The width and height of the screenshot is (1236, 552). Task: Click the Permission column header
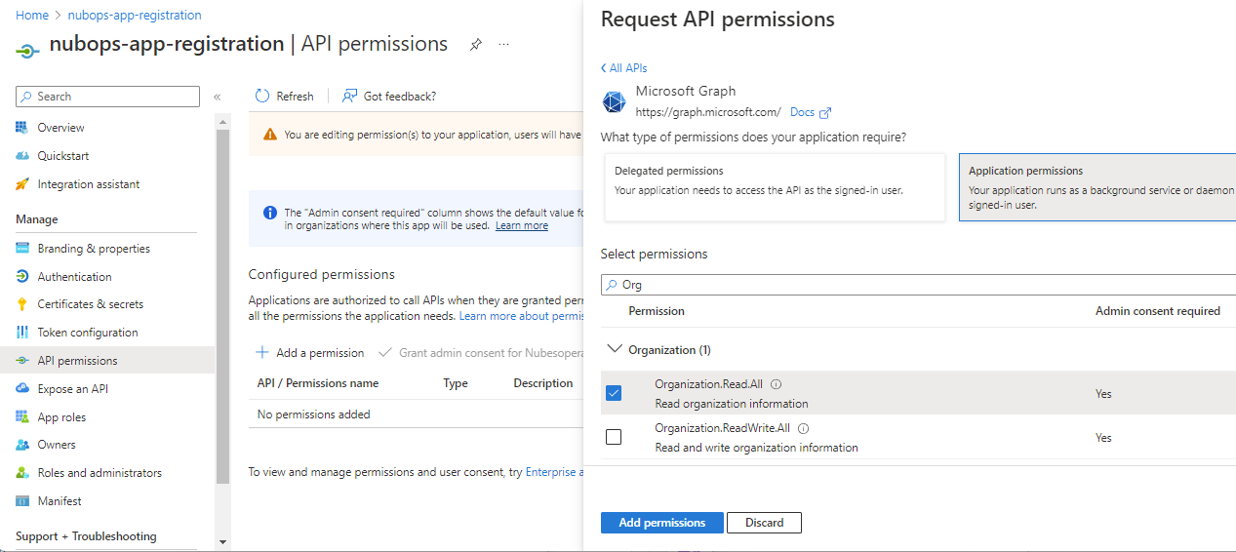coord(657,311)
